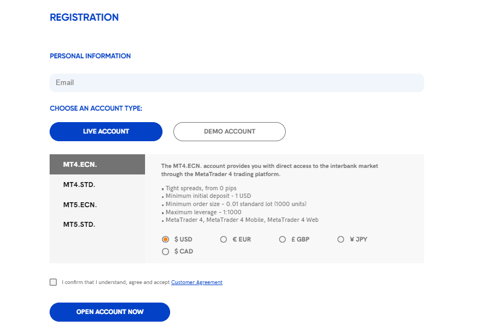Click the '£ GBP' label text
This screenshot has height=332, width=494.
300,239
